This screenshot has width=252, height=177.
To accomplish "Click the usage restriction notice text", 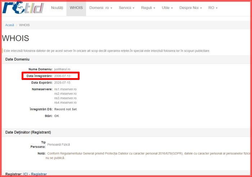I will click(107, 51).
